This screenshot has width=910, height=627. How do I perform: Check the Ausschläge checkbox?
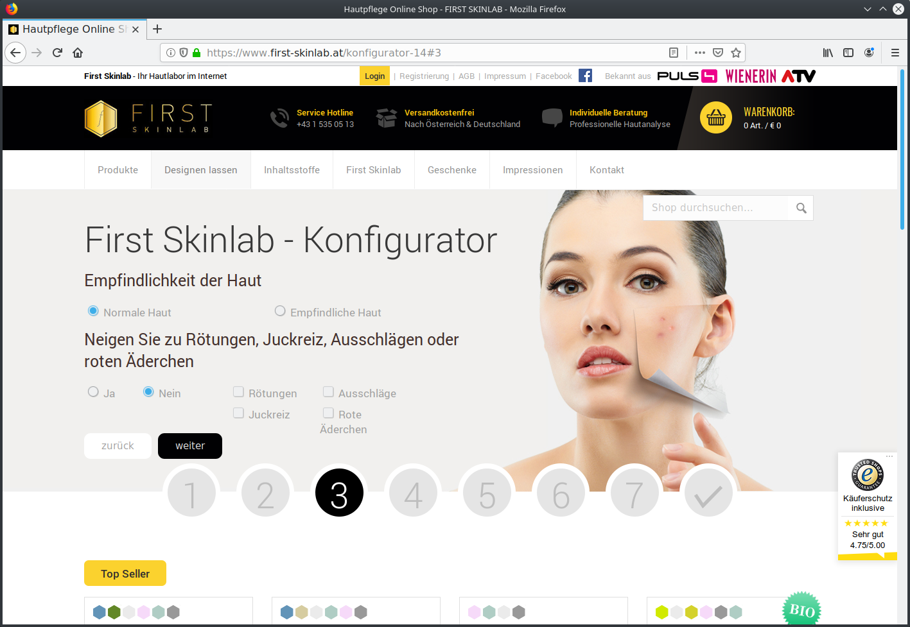(x=328, y=392)
